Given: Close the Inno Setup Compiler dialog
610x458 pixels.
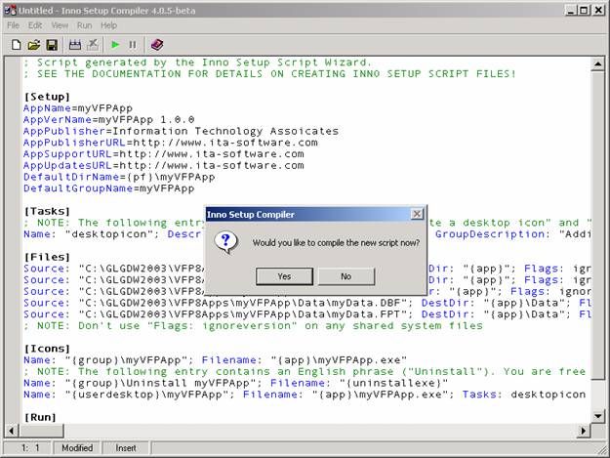Looking at the screenshot, I should point(417,214).
